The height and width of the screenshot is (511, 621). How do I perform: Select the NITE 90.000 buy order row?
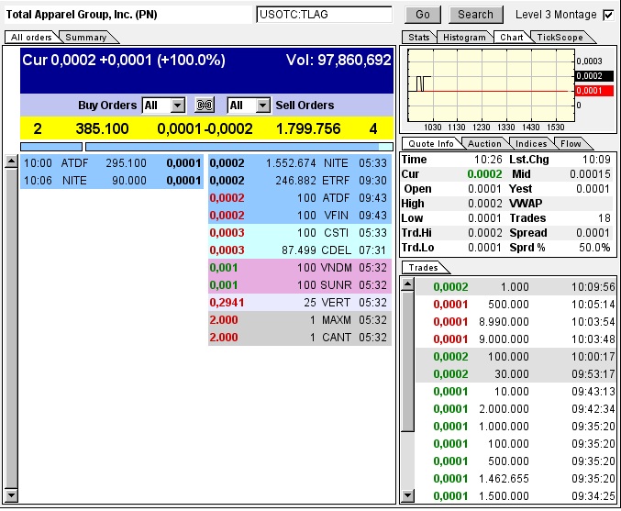pyautogui.click(x=112, y=180)
